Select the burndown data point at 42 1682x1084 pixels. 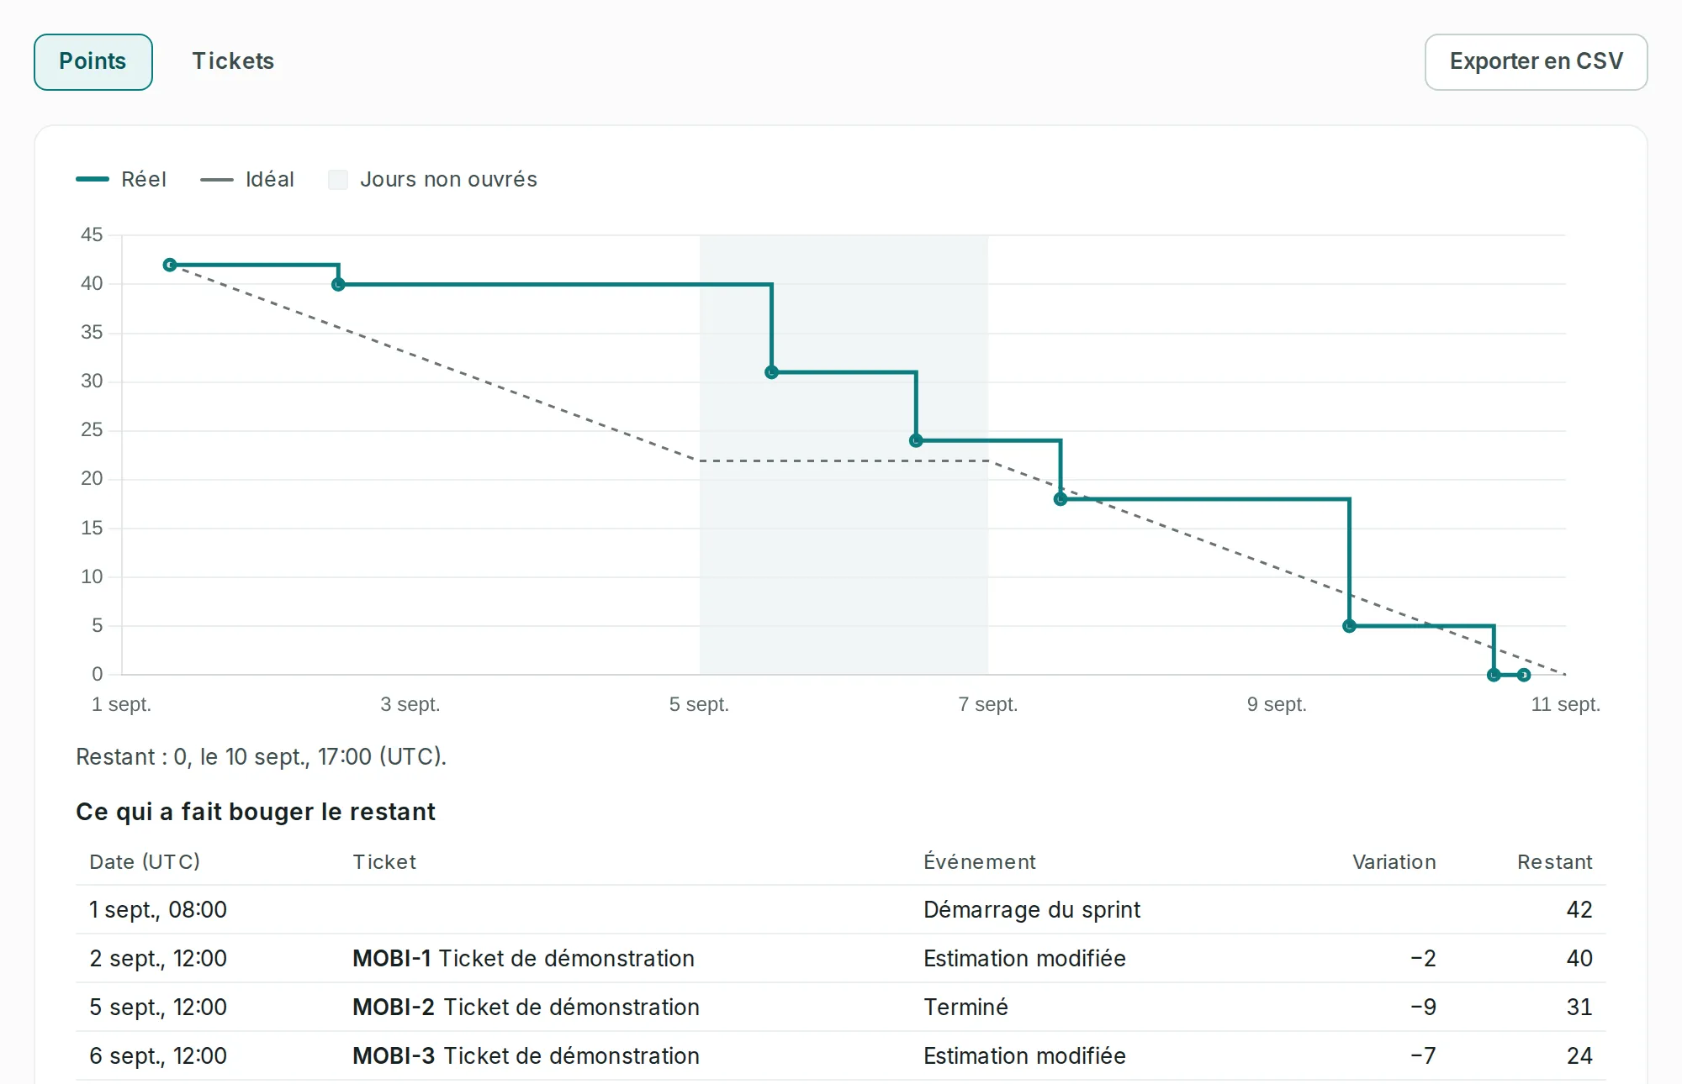point(170,265)
